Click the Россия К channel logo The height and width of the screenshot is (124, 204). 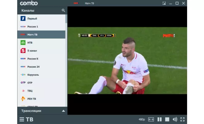pos(23,58)
